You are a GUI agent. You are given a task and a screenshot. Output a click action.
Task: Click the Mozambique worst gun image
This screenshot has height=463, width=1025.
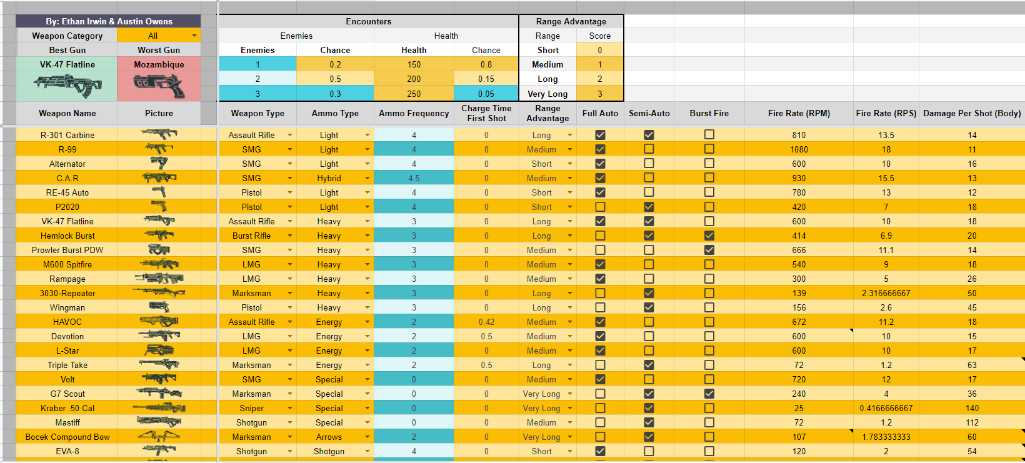tap(159, 86)
